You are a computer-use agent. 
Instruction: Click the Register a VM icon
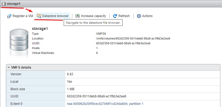click(x=9, y=16)
